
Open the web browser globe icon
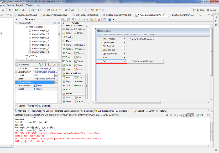(66, 10)
